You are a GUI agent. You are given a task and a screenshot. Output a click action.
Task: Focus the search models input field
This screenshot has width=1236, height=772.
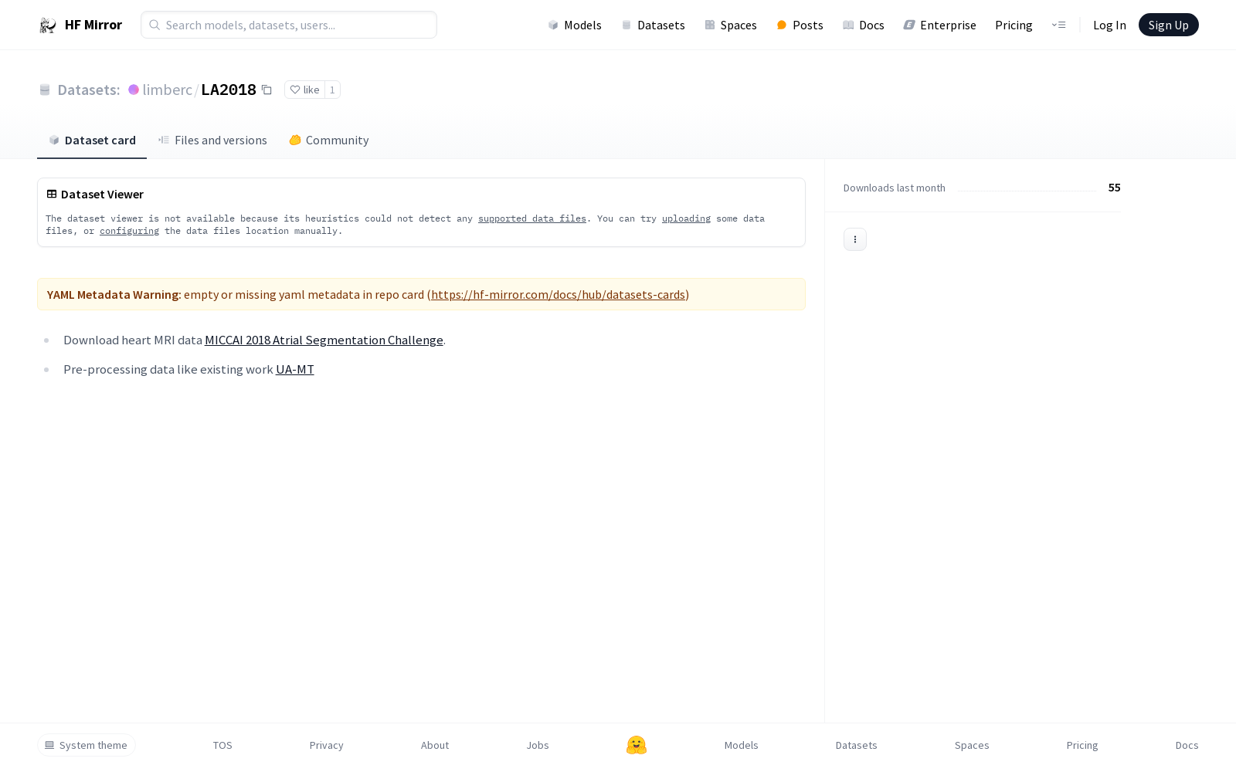[289, 25]
